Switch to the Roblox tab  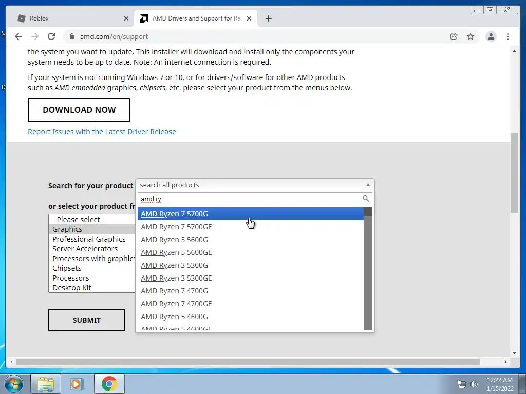[72, 18]
